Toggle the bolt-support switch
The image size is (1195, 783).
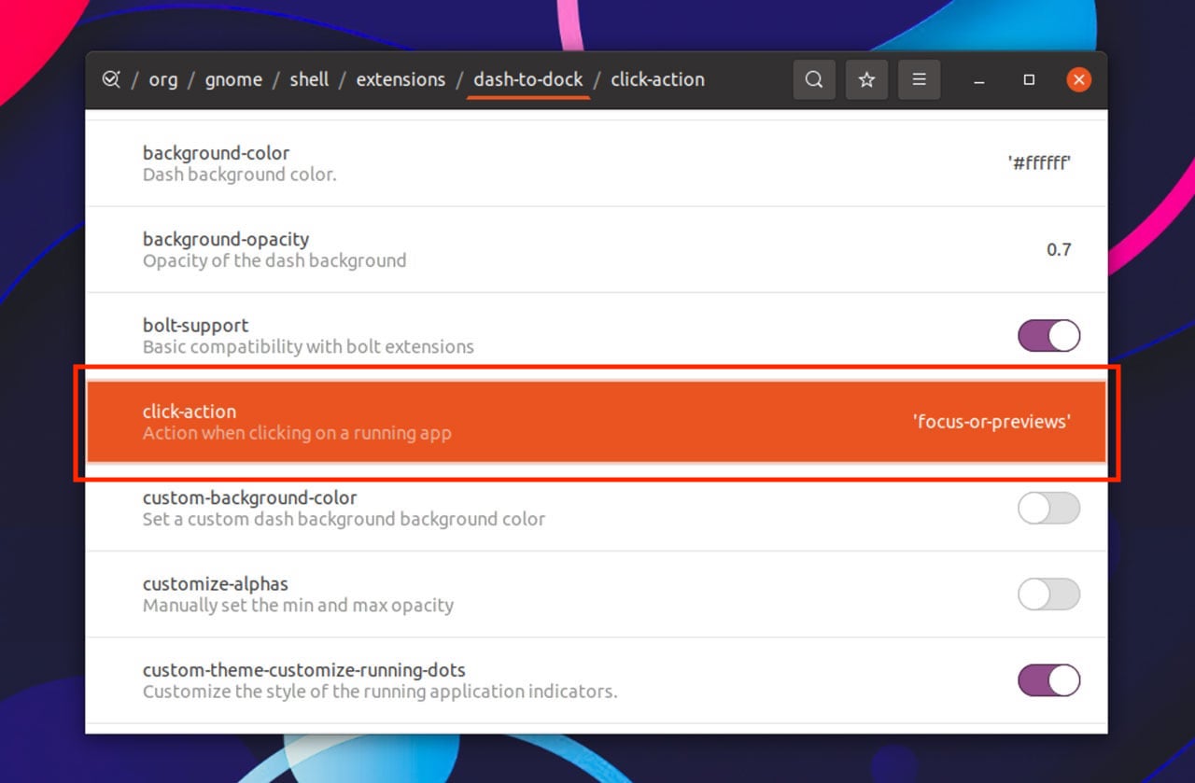(x=1048, y=336)
